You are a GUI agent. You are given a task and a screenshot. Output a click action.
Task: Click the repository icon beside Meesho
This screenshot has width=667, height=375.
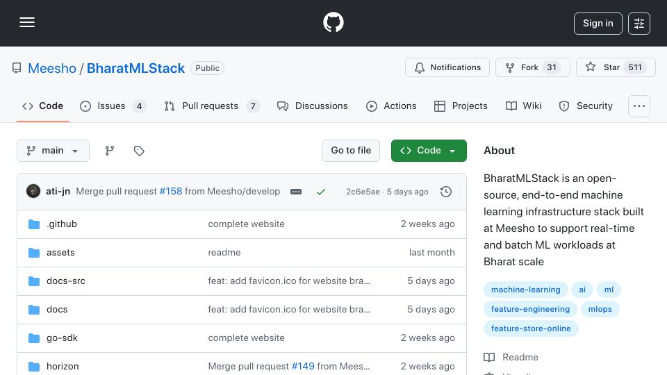17,68
